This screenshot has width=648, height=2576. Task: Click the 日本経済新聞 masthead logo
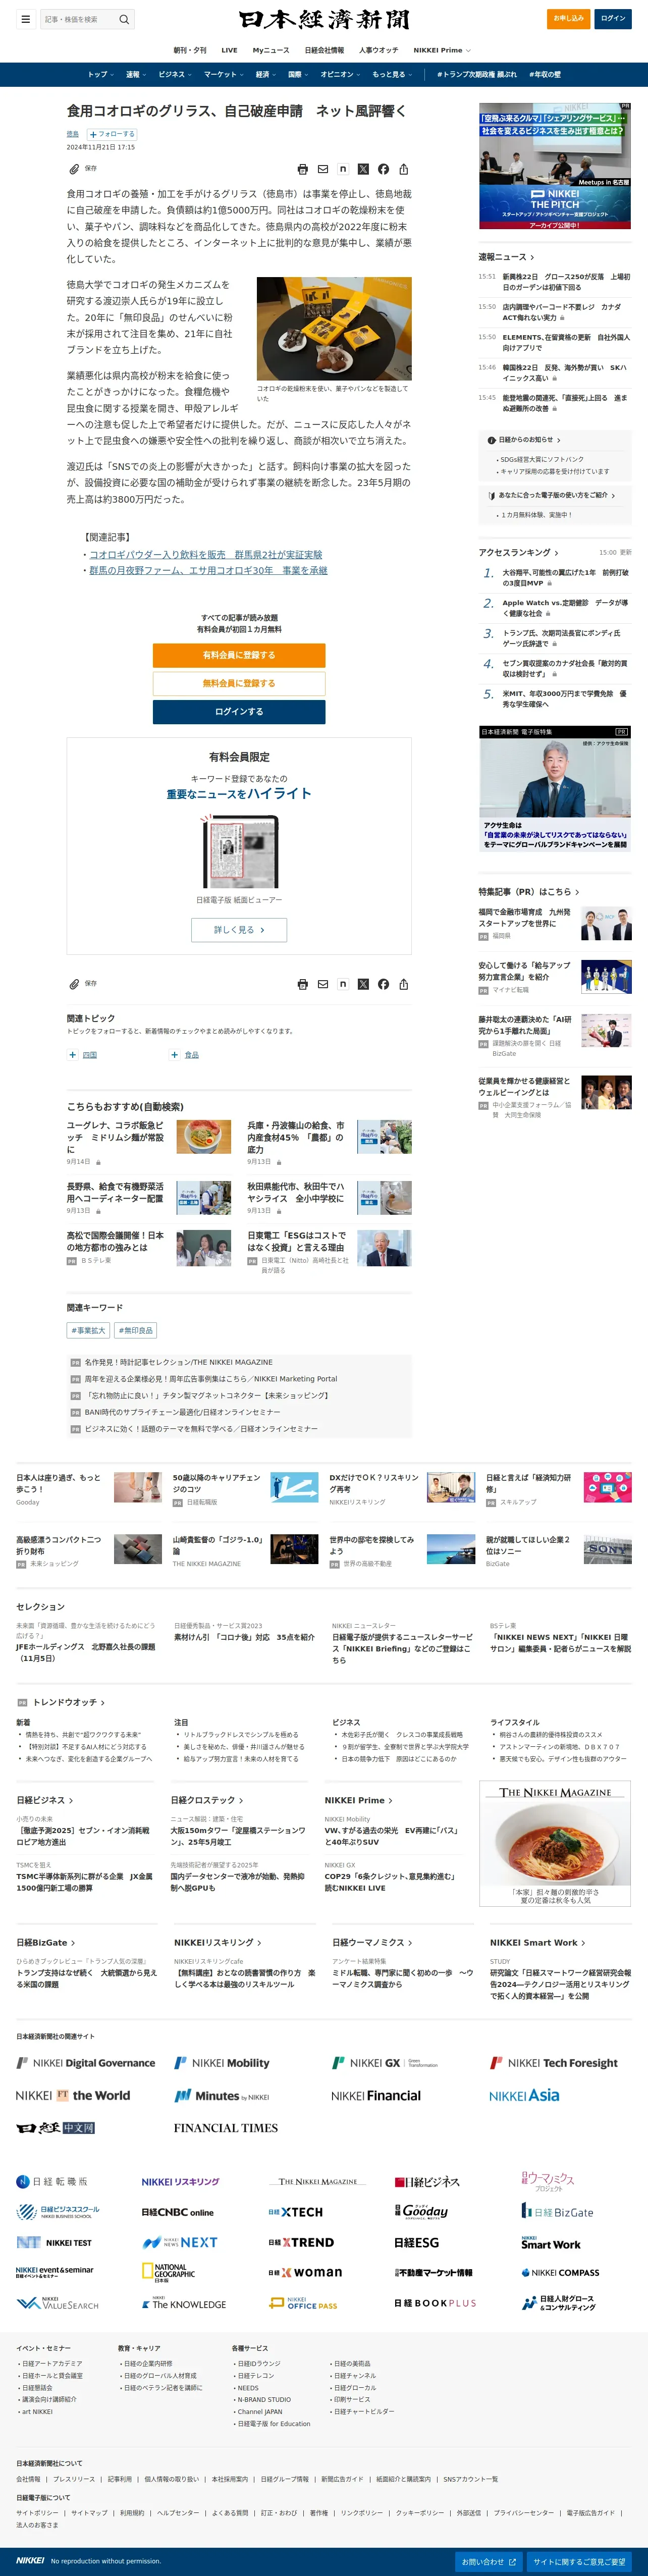[x=324, y=19]
